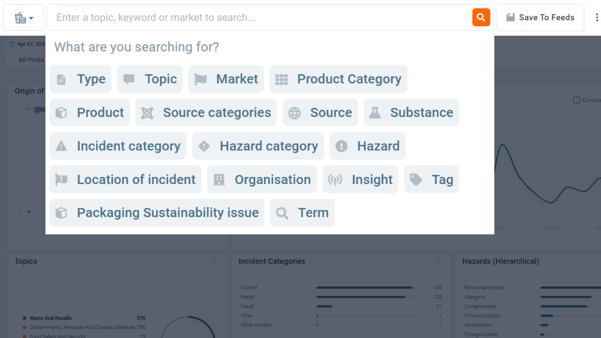Select the Term search filter
This screenshot has height=338, width=601.
[x=302, y=213]
